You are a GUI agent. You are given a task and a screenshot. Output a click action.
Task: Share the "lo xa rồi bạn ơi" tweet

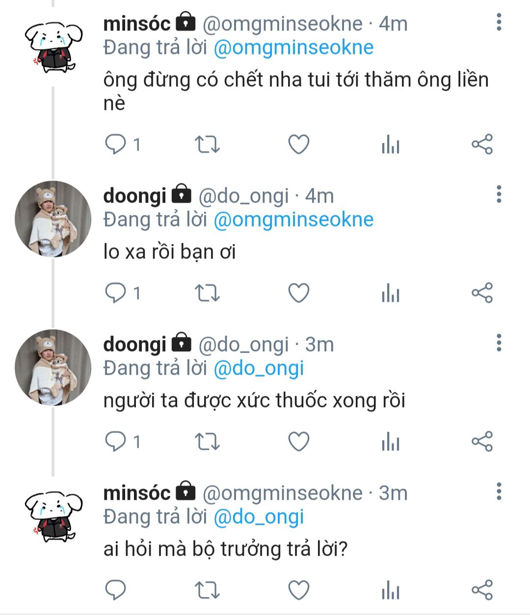pos(481,293)
